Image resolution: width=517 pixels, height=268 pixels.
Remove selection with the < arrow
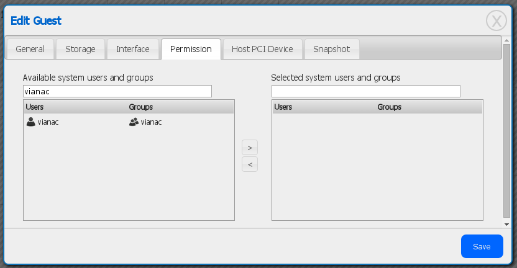(x=249, y=164)
